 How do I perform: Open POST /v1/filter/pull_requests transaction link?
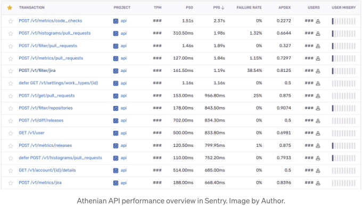click(x=48, y=46)
